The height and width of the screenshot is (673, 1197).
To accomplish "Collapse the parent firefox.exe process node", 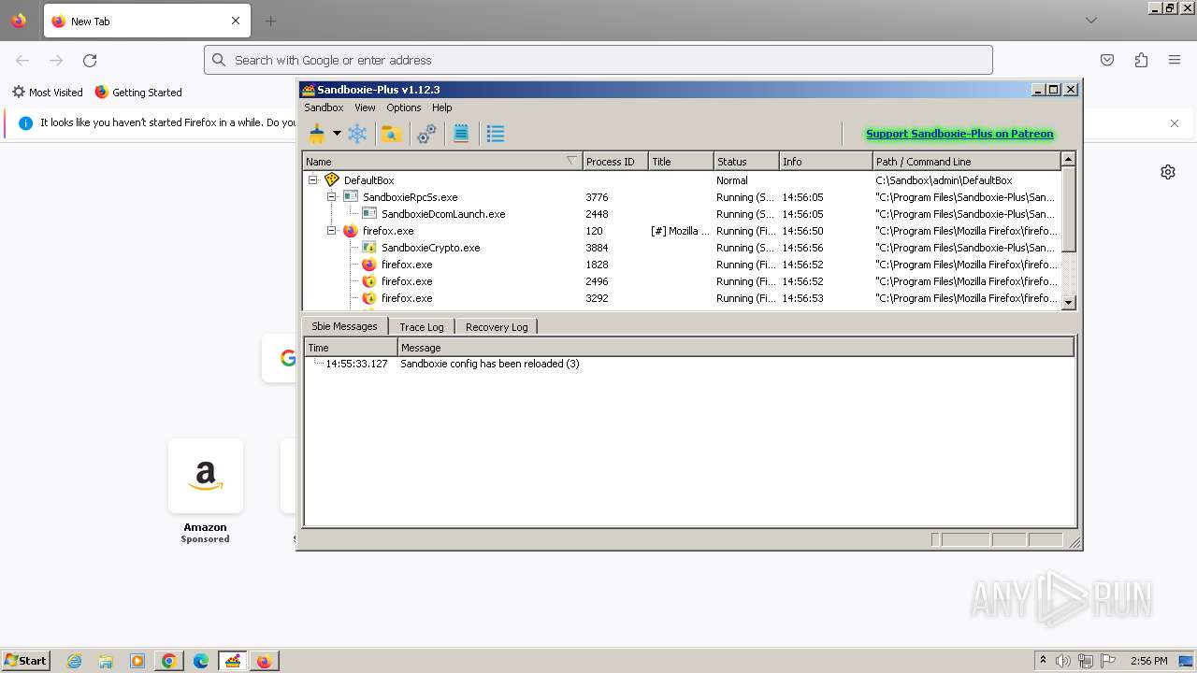I will click(x=332, y=231).
